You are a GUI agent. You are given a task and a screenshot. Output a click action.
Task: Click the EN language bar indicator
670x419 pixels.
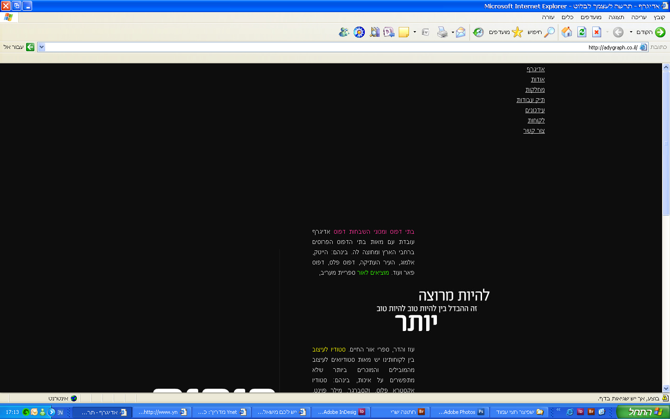(x=60, y=412)
